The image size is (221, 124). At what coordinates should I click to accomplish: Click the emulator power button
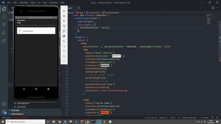click(x=64, y=11)
